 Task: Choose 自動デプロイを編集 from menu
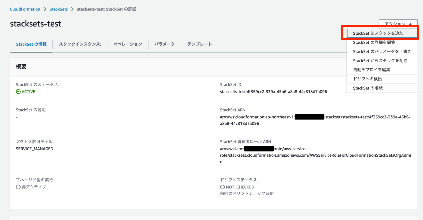coord(372,70)
